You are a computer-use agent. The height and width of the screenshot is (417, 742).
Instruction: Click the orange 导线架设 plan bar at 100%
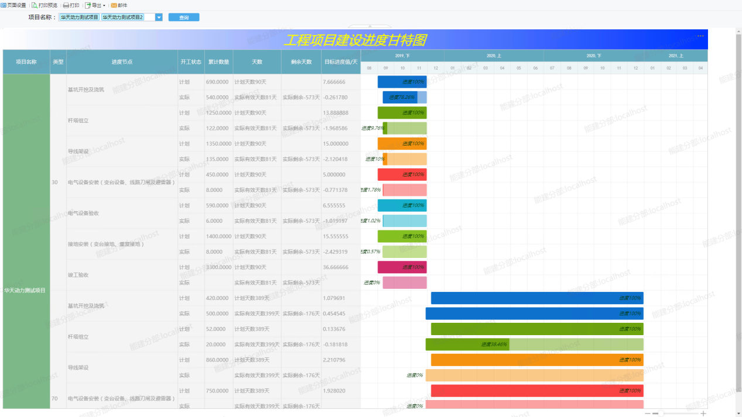(404, 144)
